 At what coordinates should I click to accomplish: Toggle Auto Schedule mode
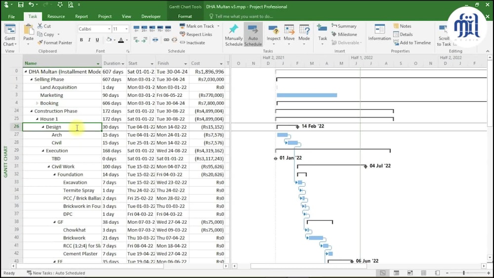point(253,35)
